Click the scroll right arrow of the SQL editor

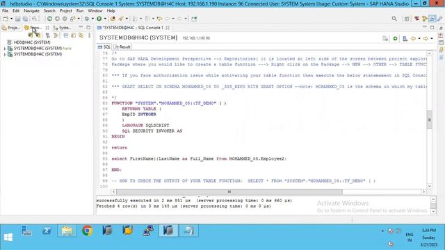pyautogui.click(x=423, y=192)
